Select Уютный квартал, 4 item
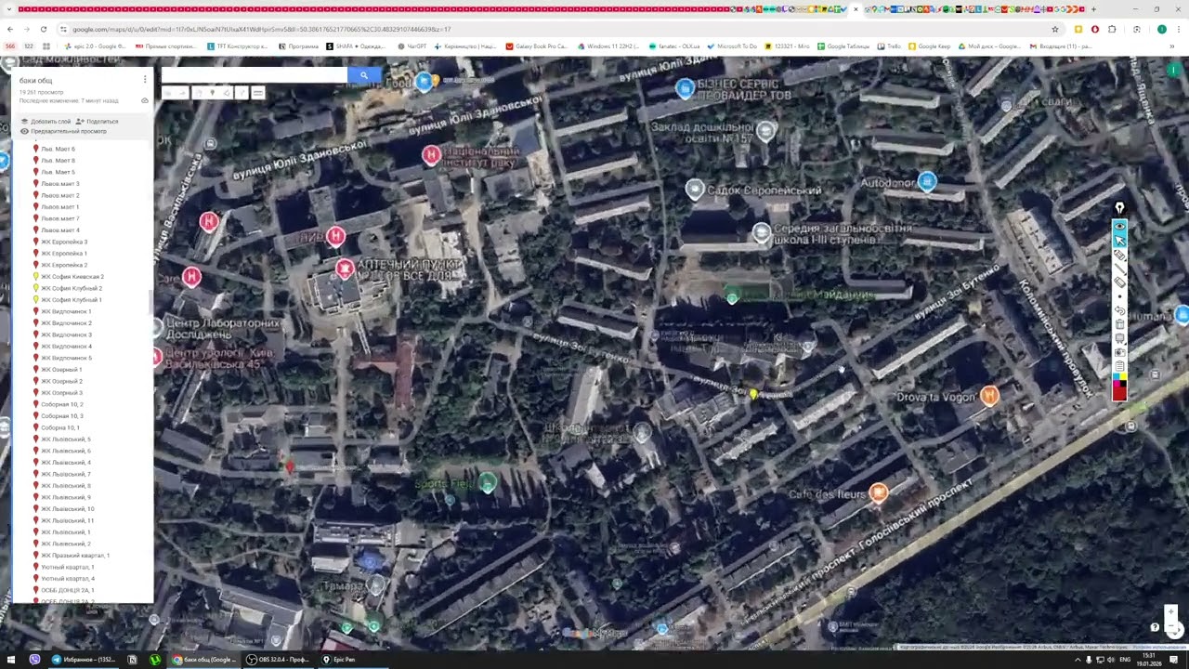 click(68, 579)
